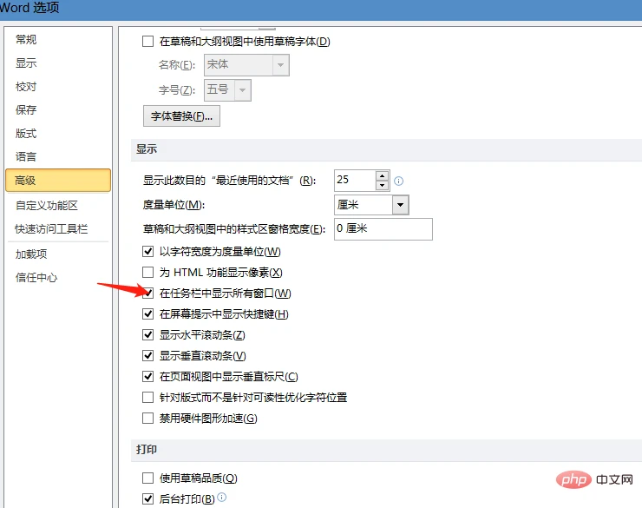Image resolution: width=642 pixels, height=508 pixels.
Task: Click the info icon next to recent documents
Action: (x=398, y=181)
